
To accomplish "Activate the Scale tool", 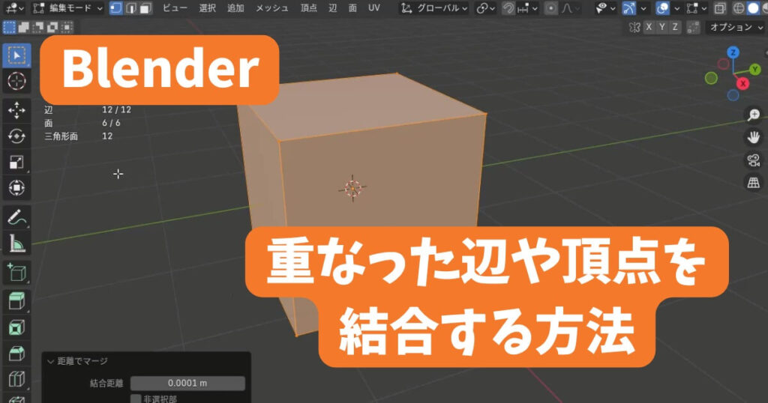I will (16, 162).
